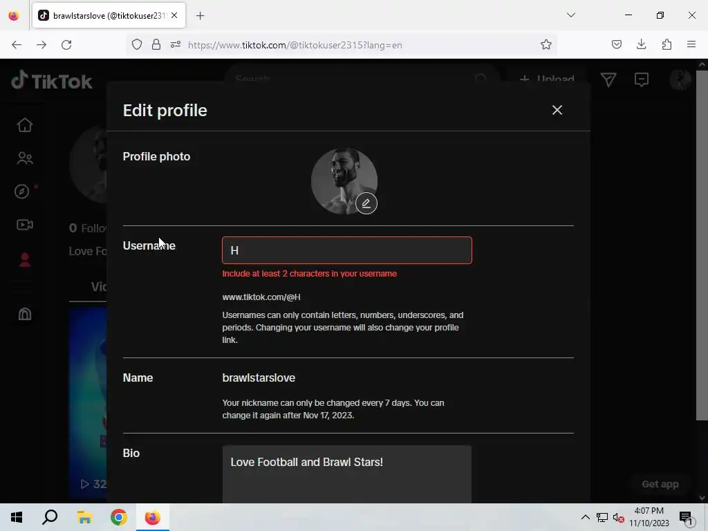Reload the current page

(66, 45)
